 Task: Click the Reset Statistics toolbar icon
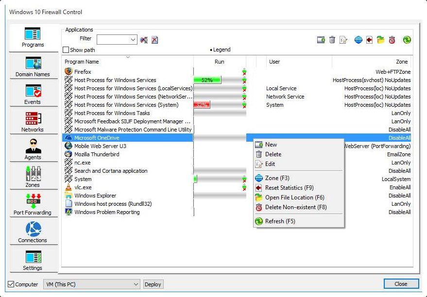[x=369, y=40]
